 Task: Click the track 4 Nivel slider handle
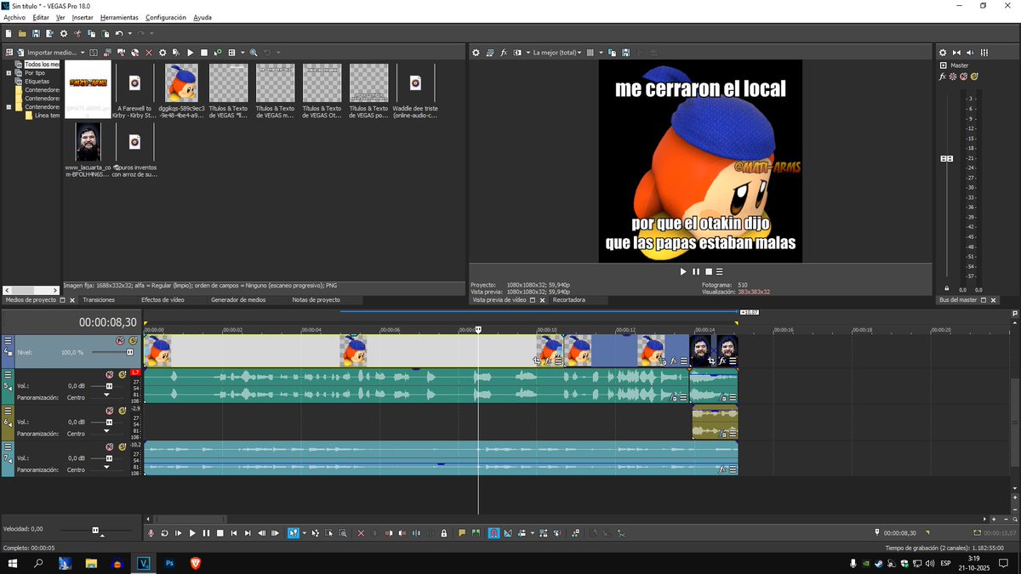click(x=130, y=351)
